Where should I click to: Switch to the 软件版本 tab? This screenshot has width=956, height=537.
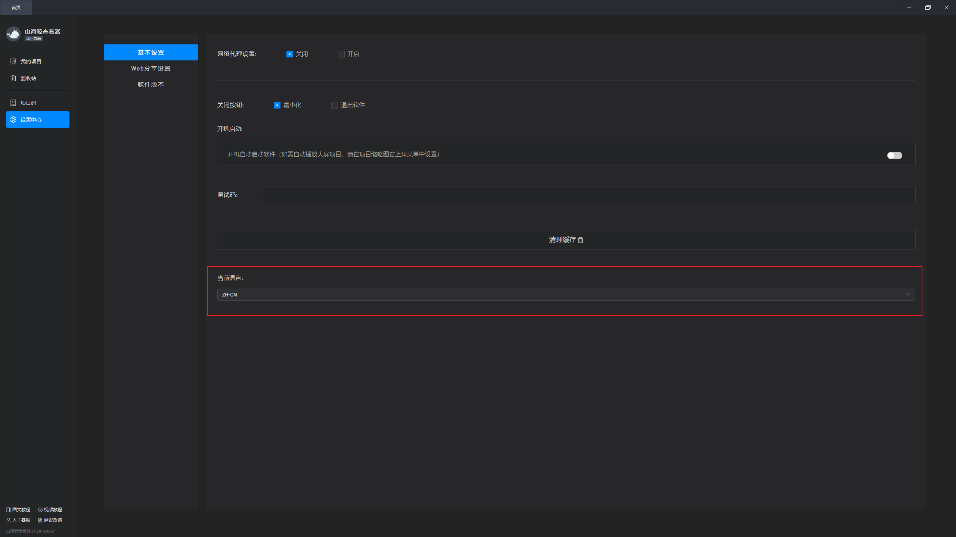[x=151, y=85]
